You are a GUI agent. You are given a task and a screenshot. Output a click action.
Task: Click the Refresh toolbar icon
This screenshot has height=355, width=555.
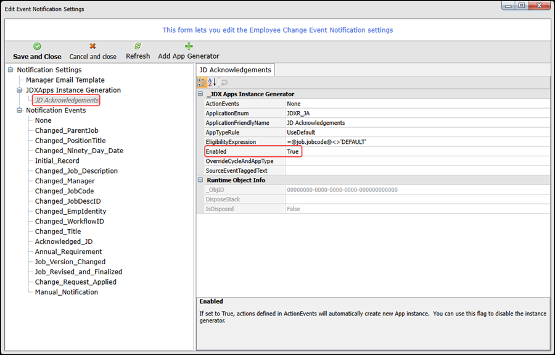[138, 46]
